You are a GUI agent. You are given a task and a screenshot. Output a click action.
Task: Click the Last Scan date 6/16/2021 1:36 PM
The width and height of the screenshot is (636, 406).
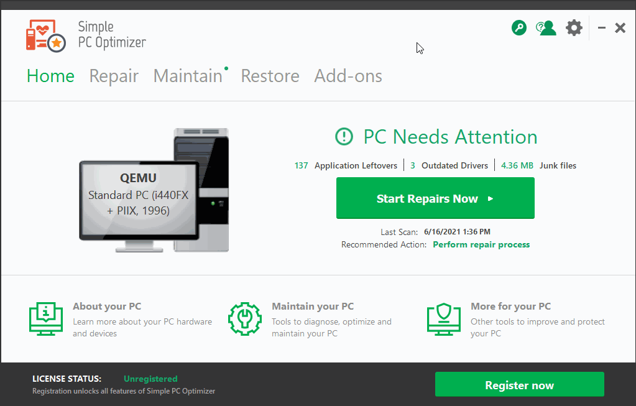pos(457,231)
